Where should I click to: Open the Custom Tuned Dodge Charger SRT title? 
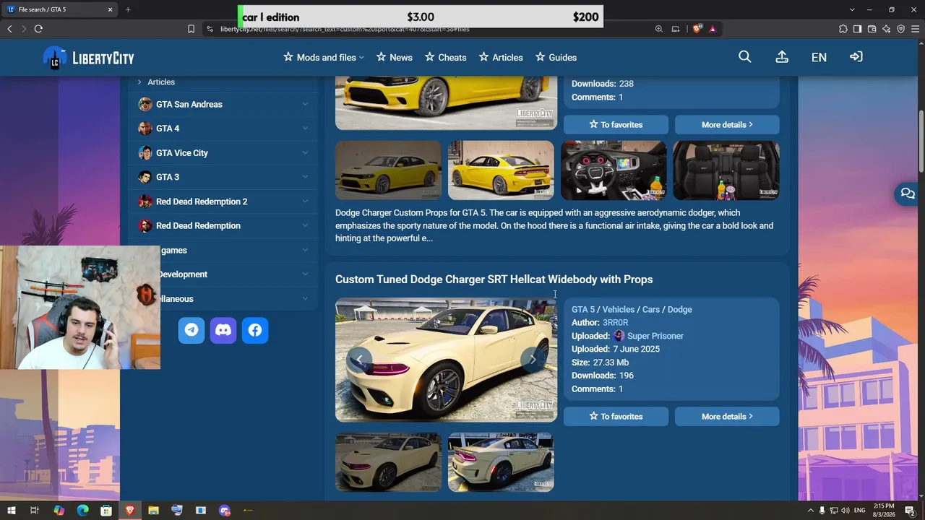pyautogui.click(x=494, y=279)
